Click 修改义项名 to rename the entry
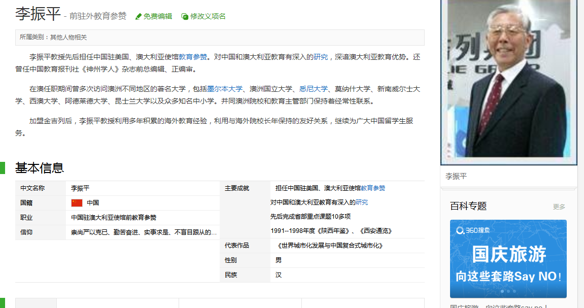Image resolution: width=584 pixels, height=308 pixels. click(208, 16)
